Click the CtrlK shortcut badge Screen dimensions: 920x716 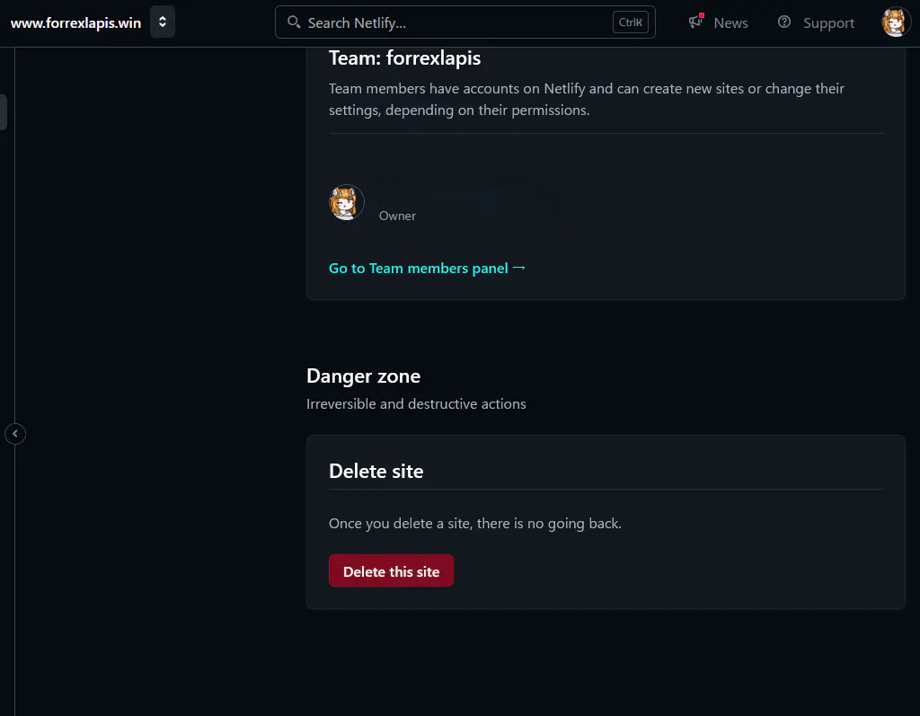tap(631, 22)
